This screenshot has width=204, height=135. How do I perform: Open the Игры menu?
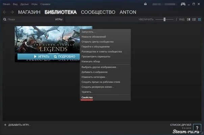tap(34, 4)
